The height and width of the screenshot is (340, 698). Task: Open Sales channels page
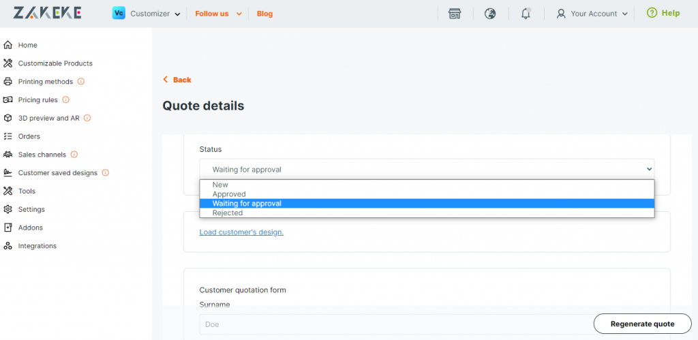[42, 155]
